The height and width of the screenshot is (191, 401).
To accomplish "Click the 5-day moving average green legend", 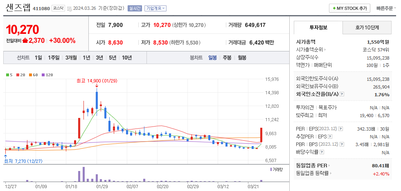I will point(9,75).
